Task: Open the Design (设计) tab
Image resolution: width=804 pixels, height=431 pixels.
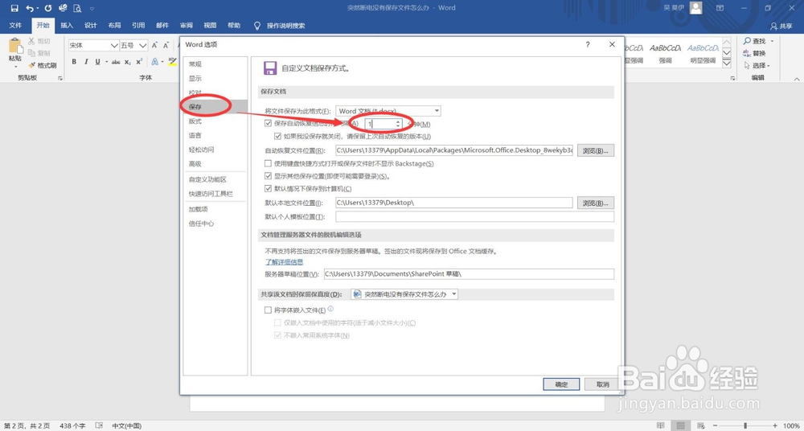Action: [x=91, y=26]
